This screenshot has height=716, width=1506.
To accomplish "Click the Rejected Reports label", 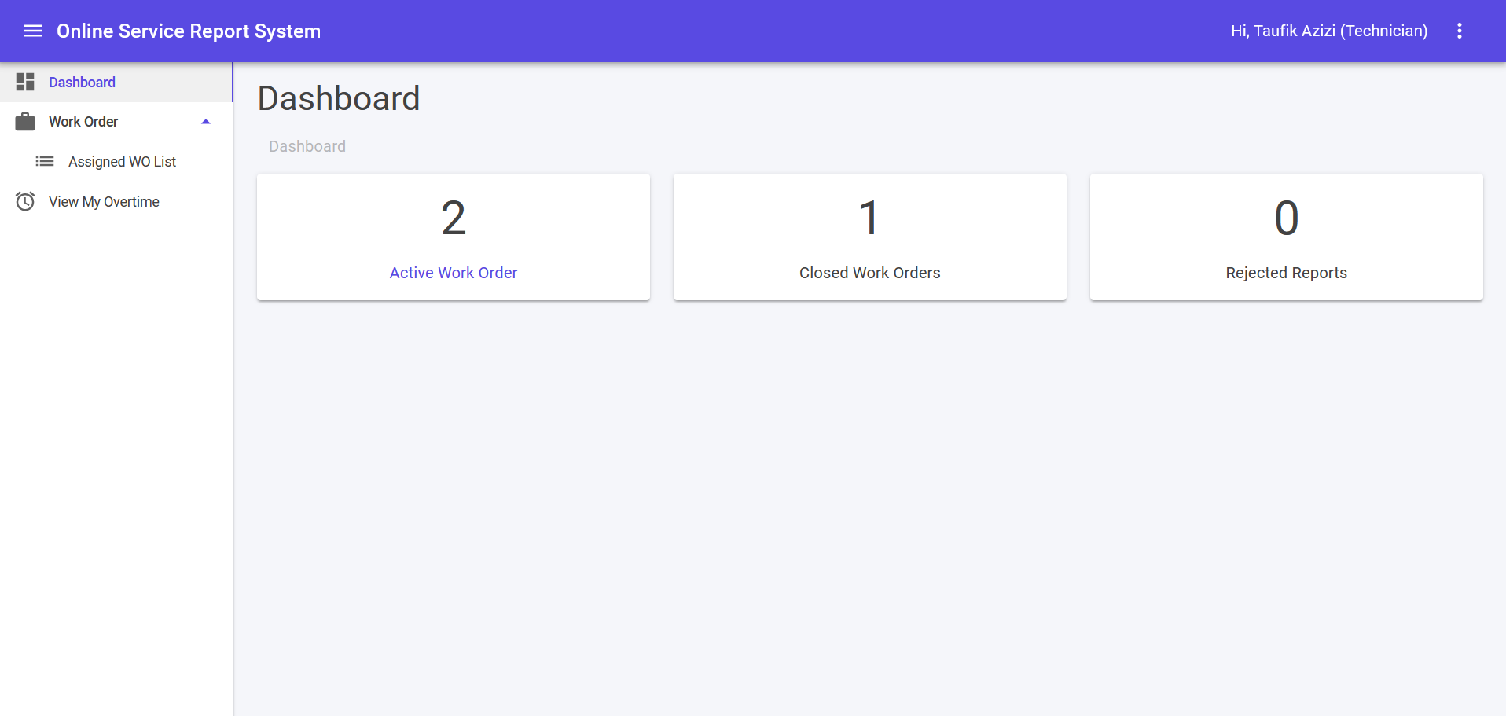I will 1287,273.
